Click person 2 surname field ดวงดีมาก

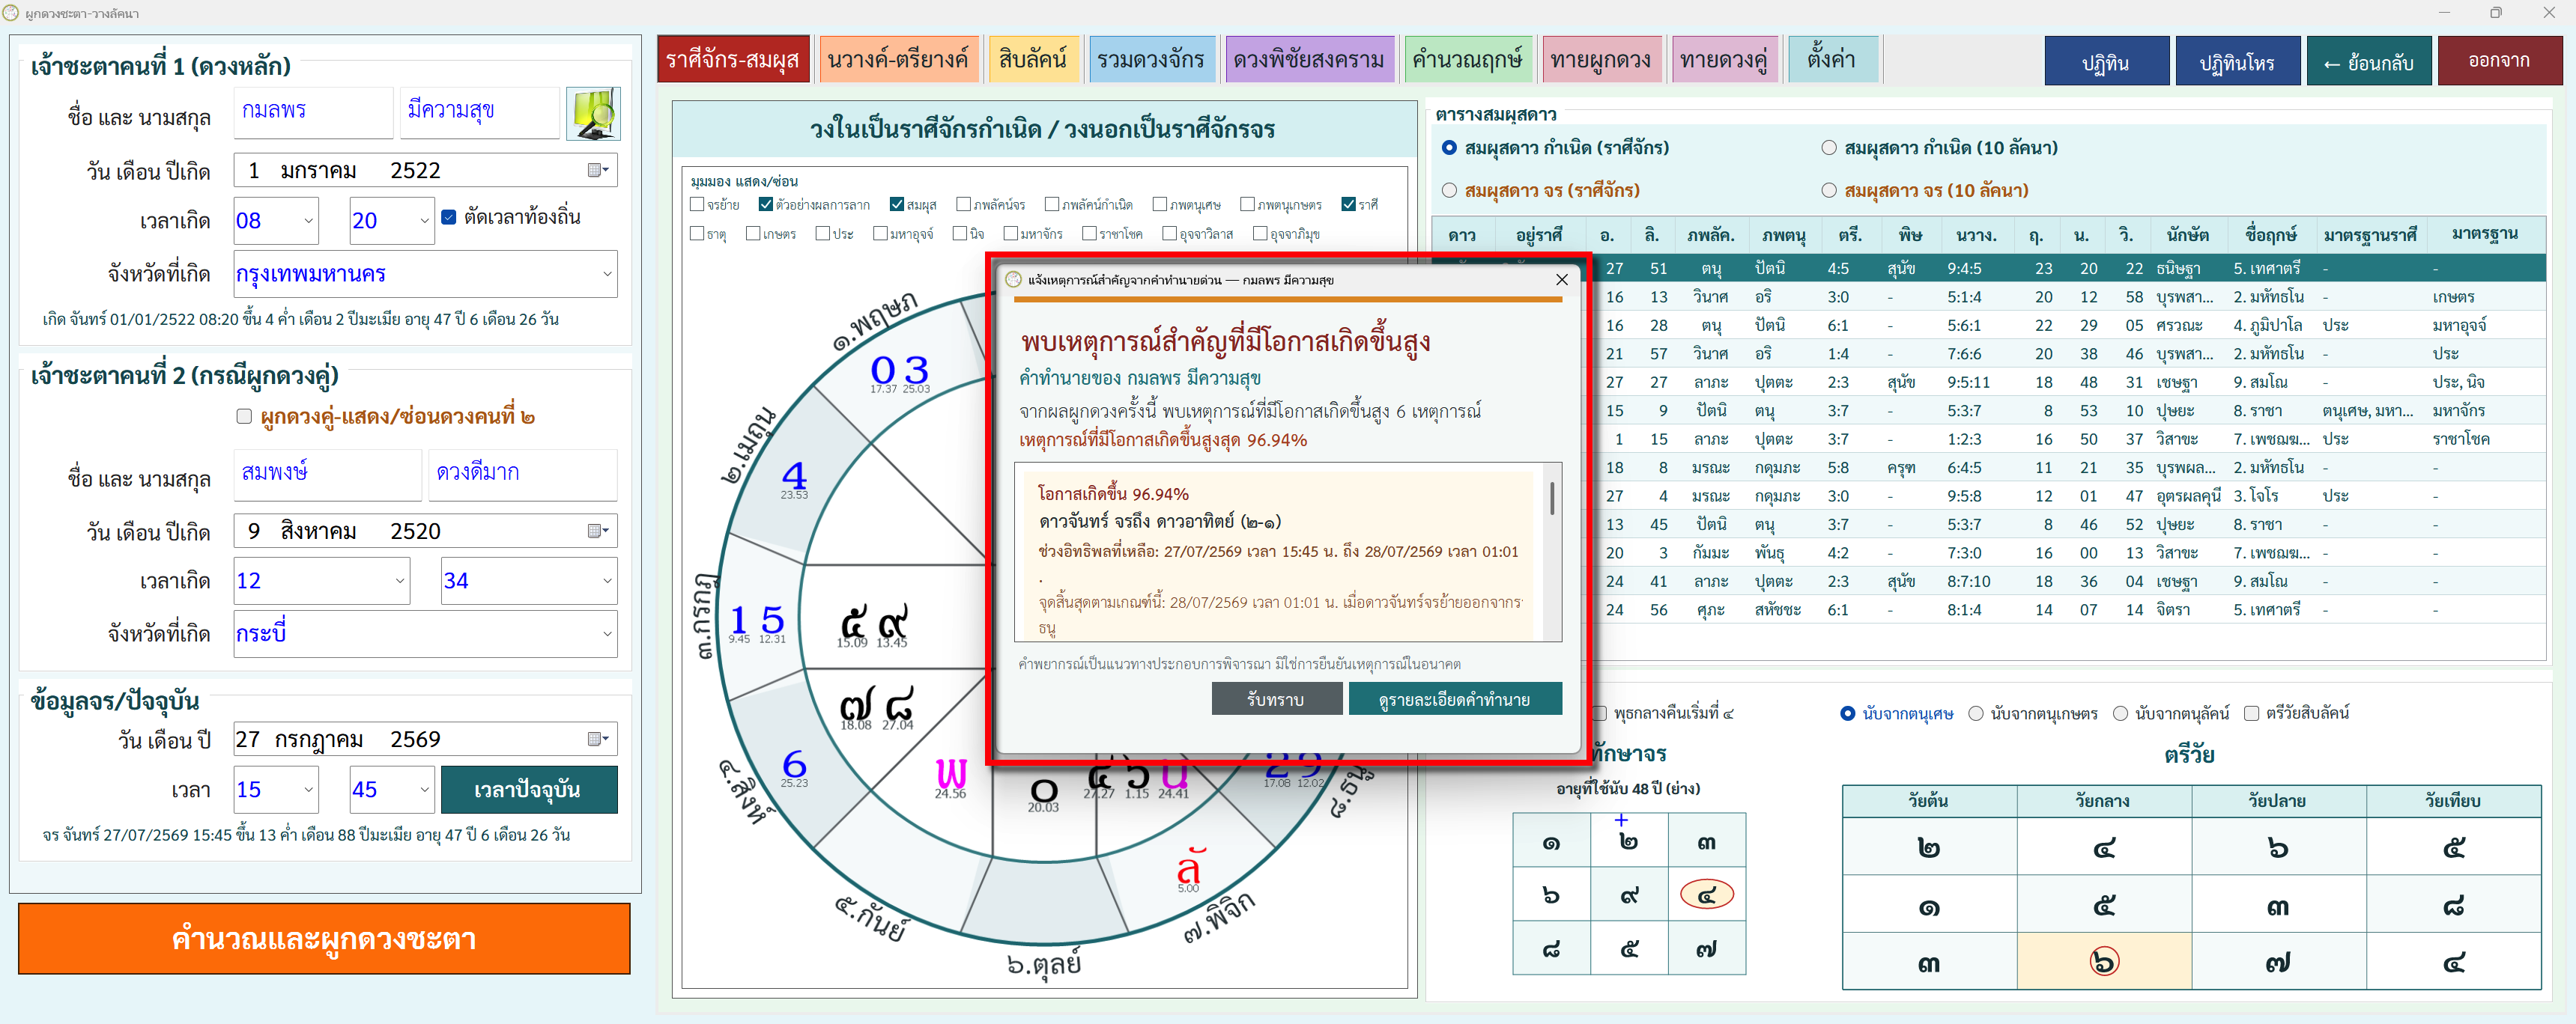523,474
